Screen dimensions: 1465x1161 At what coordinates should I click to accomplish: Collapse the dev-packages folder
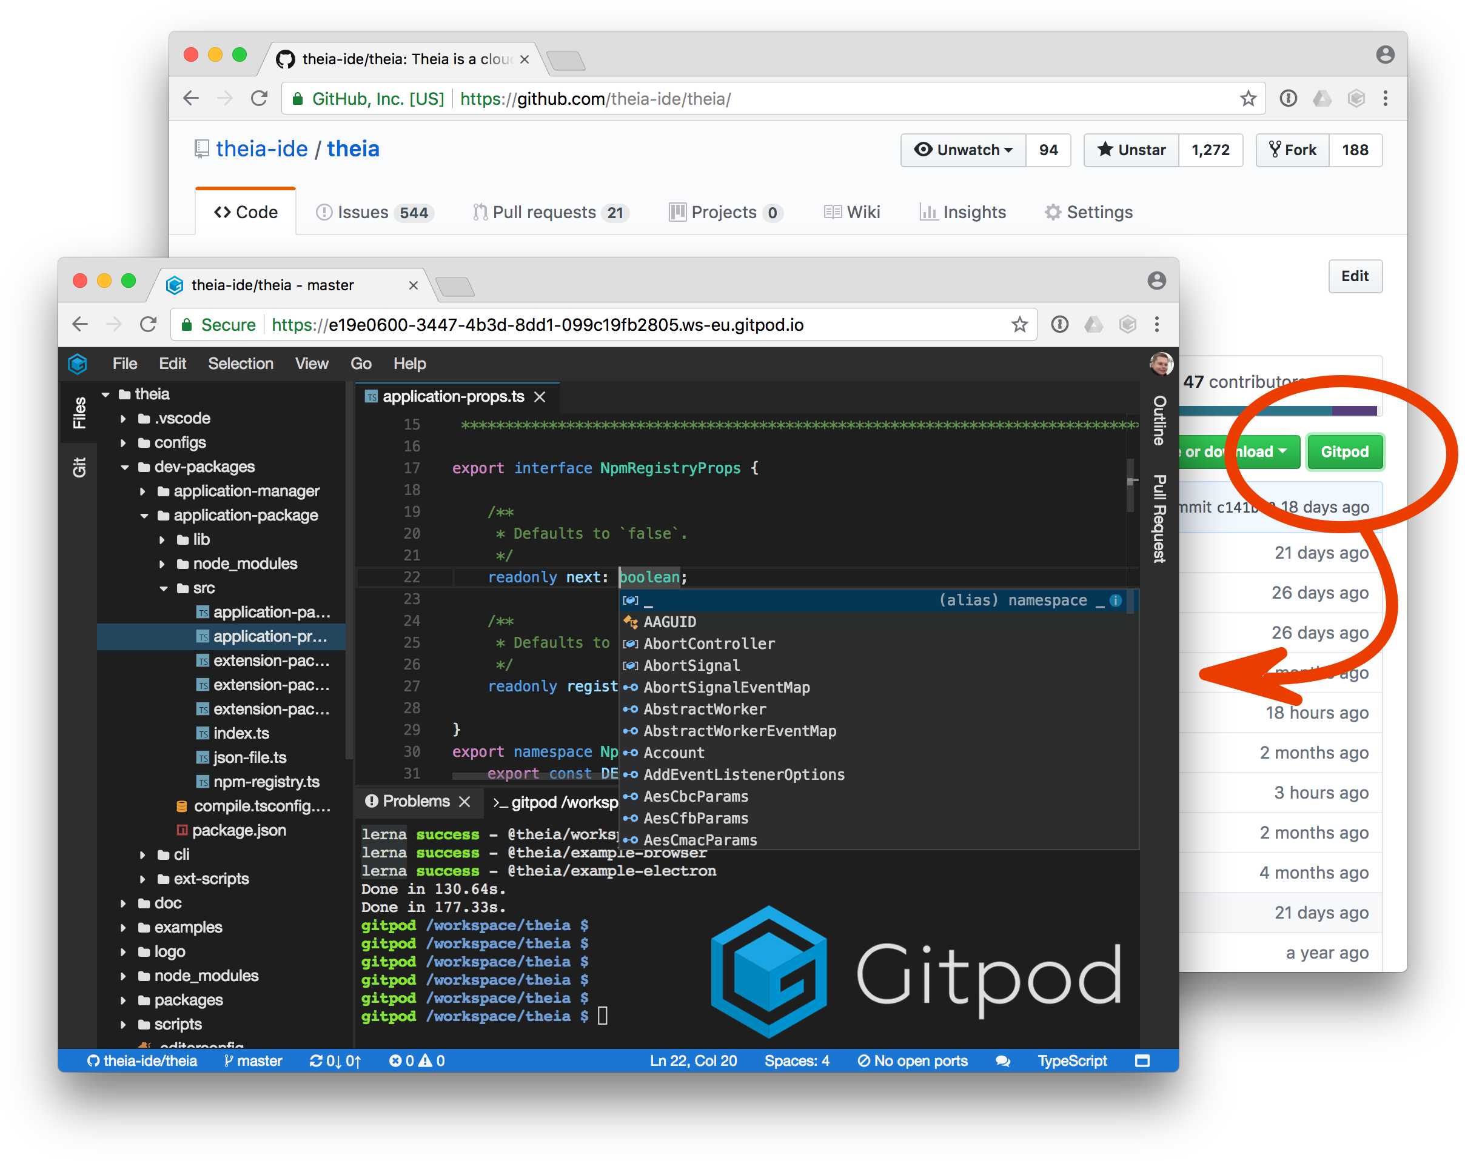click(x=124, y=467)
